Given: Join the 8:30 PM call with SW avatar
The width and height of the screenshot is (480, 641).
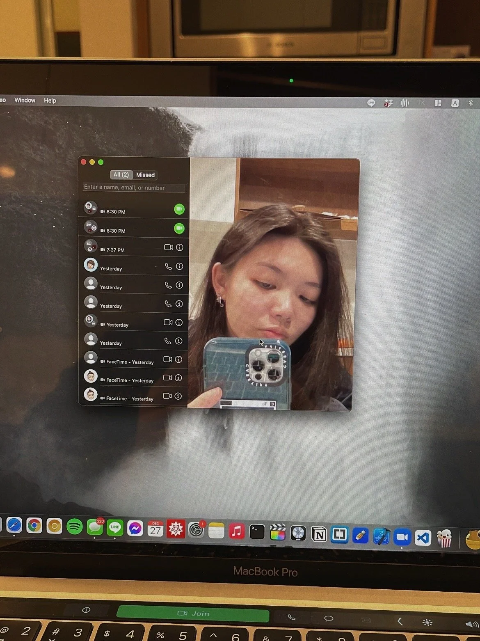Looking at the screenshot, I should 179,228.
